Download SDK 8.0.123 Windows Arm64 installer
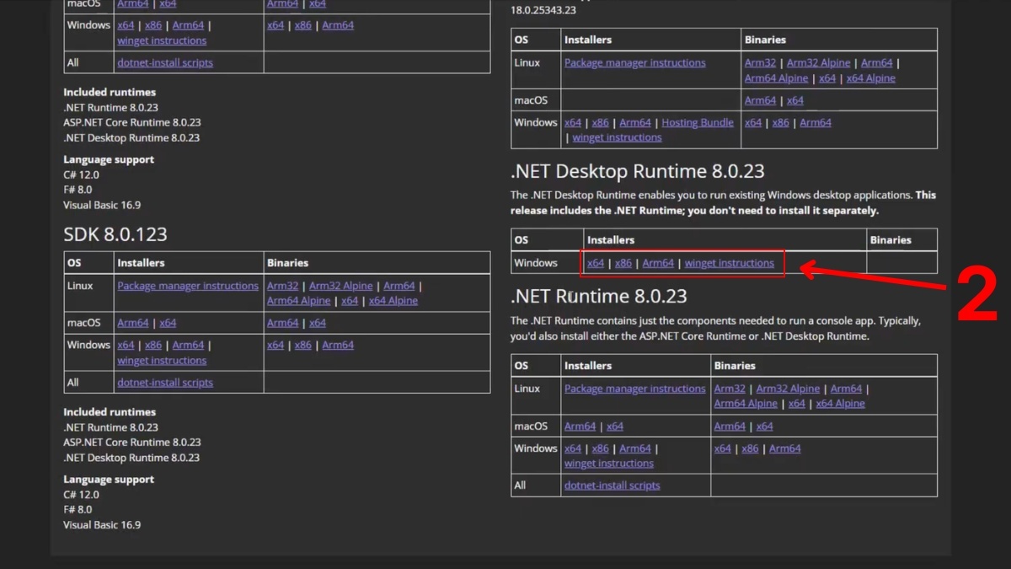1011x569 pixels. point(189,345)
